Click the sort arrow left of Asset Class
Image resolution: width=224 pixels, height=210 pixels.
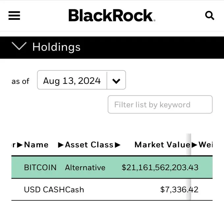[x=61, y=145]
